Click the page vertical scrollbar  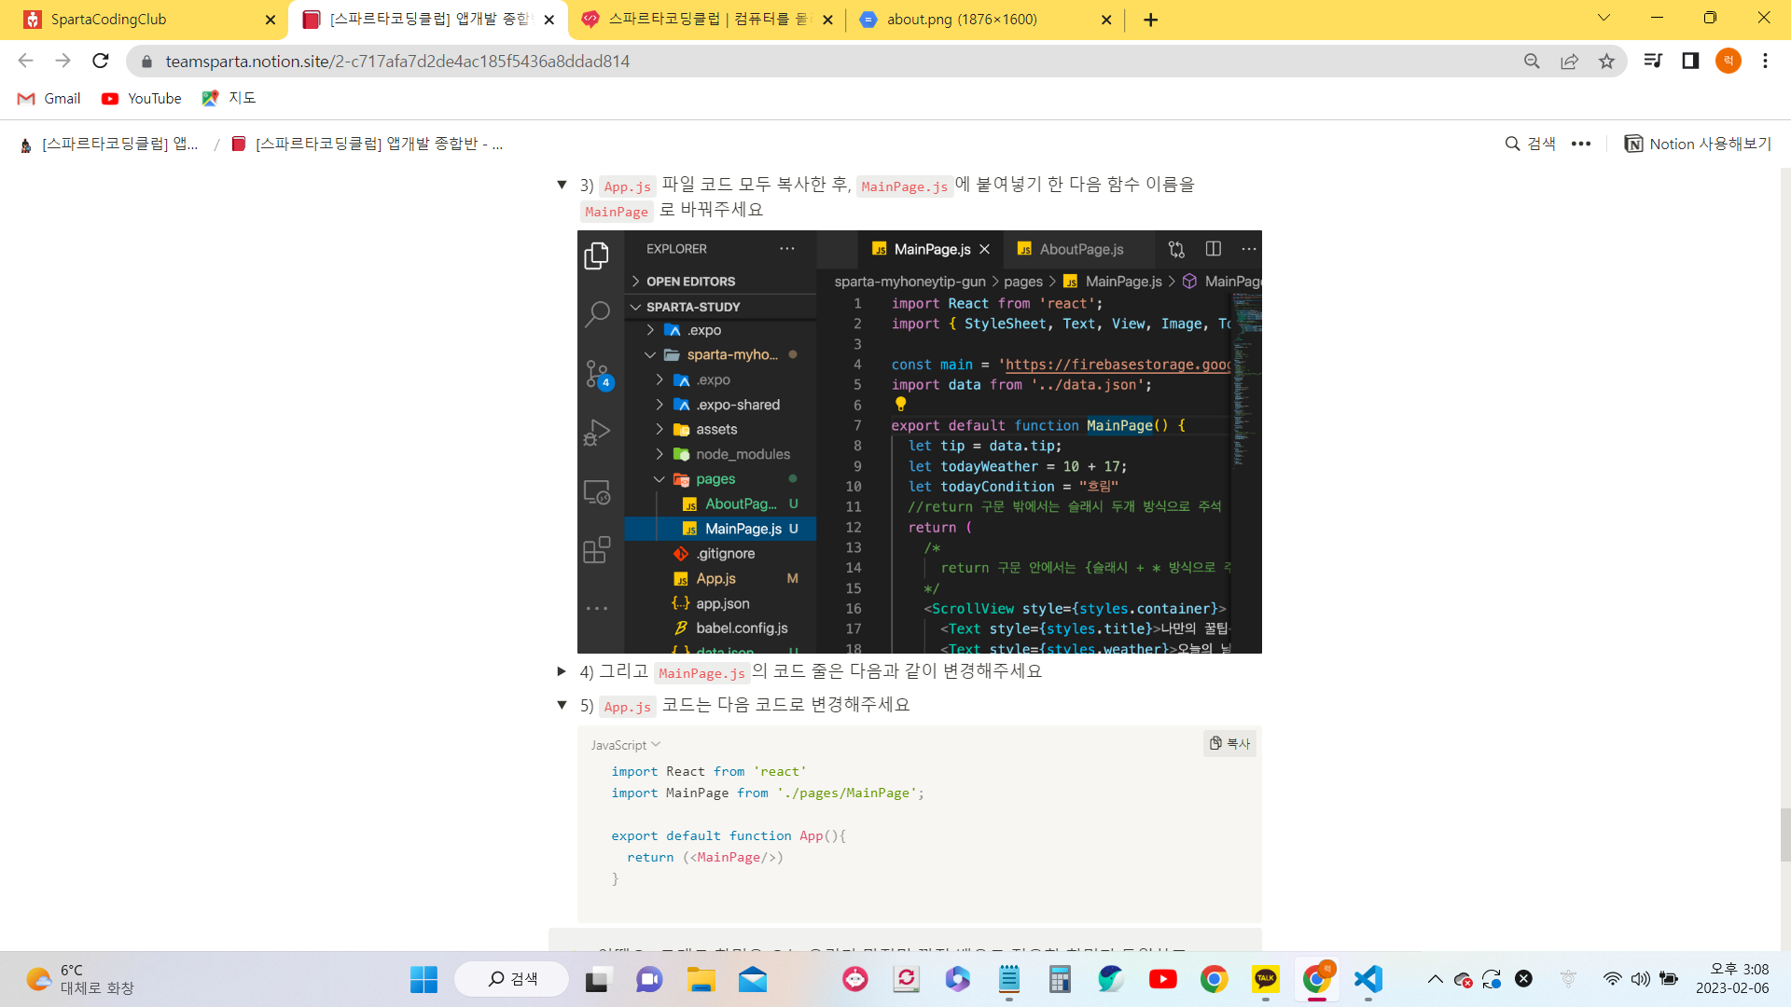pos(1785,835)
